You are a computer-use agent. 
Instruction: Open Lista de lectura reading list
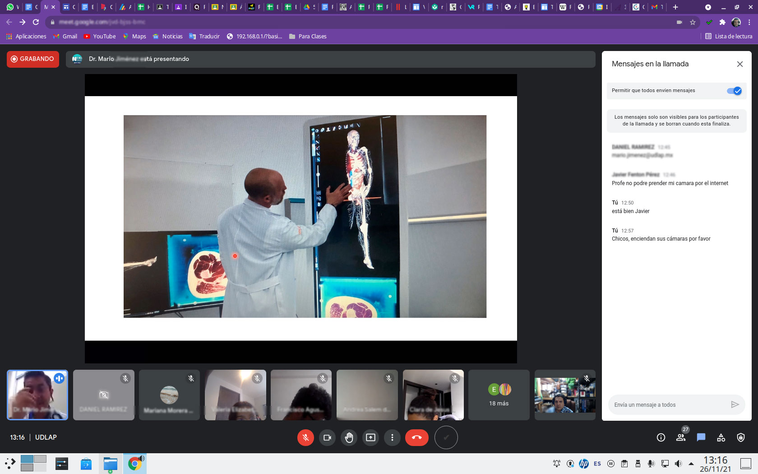[729, 37]
